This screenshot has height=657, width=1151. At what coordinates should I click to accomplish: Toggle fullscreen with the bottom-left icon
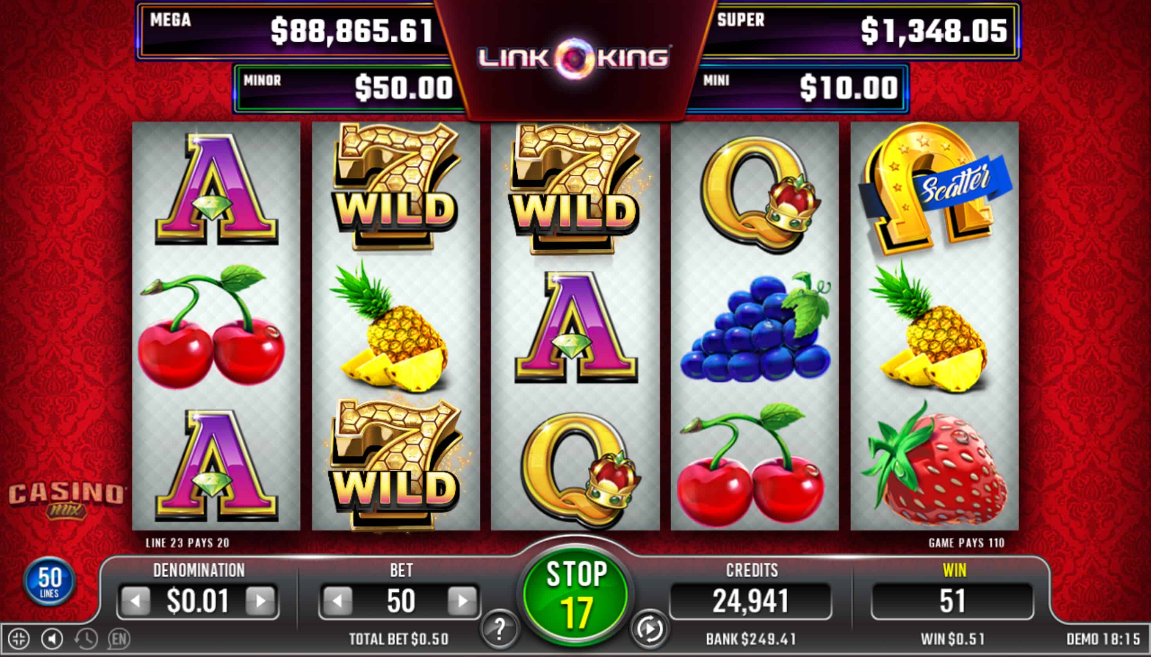click(19, 639)
